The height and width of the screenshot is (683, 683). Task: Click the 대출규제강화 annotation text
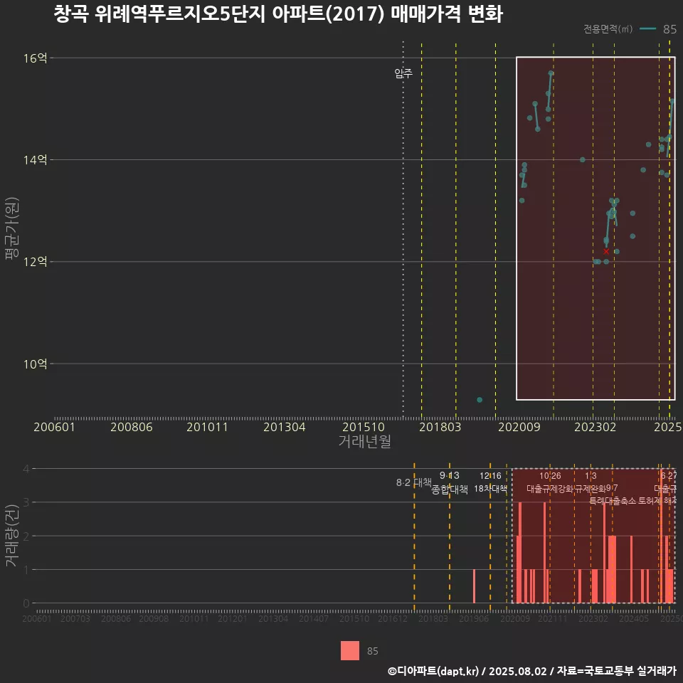[550, 489]
